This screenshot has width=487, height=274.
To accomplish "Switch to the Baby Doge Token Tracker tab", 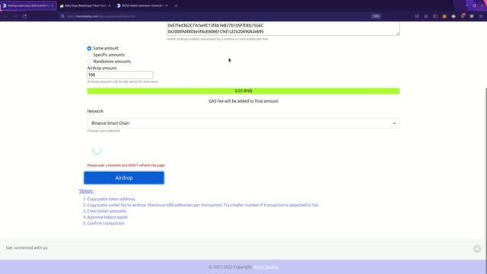I will (85, 5).
